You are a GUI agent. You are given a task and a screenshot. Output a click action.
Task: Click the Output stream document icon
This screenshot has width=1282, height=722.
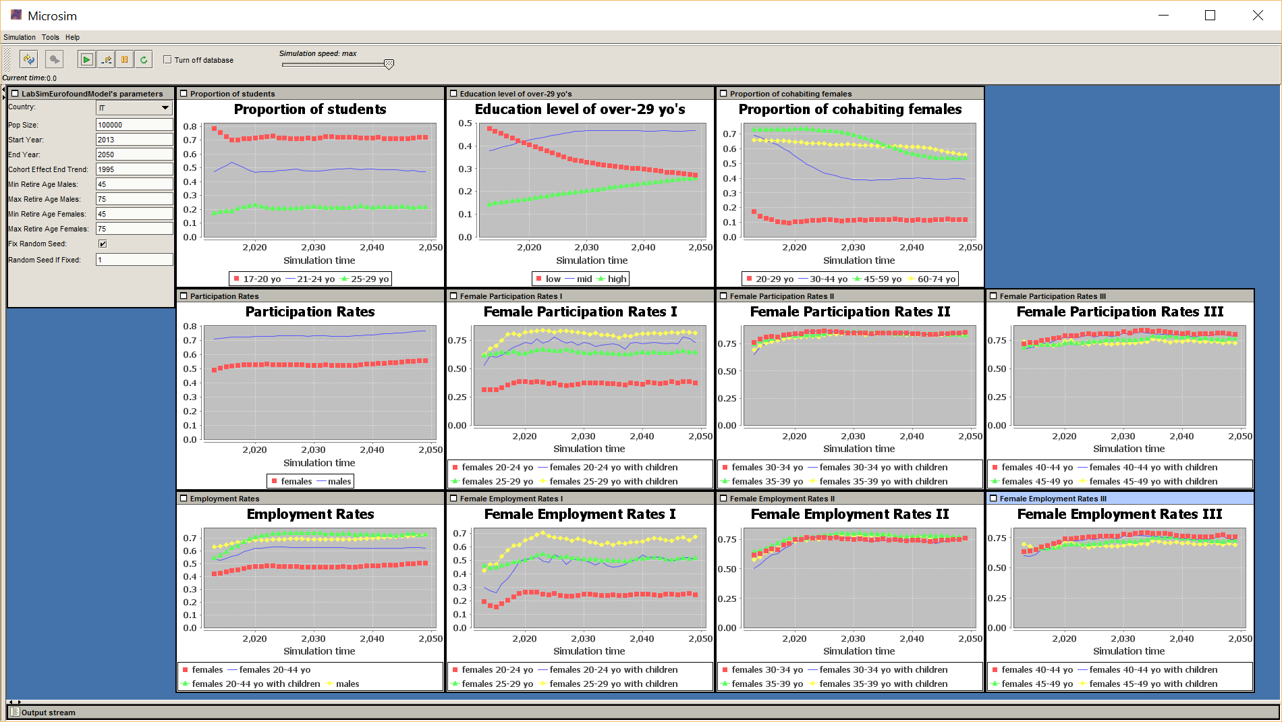point(15,712)
